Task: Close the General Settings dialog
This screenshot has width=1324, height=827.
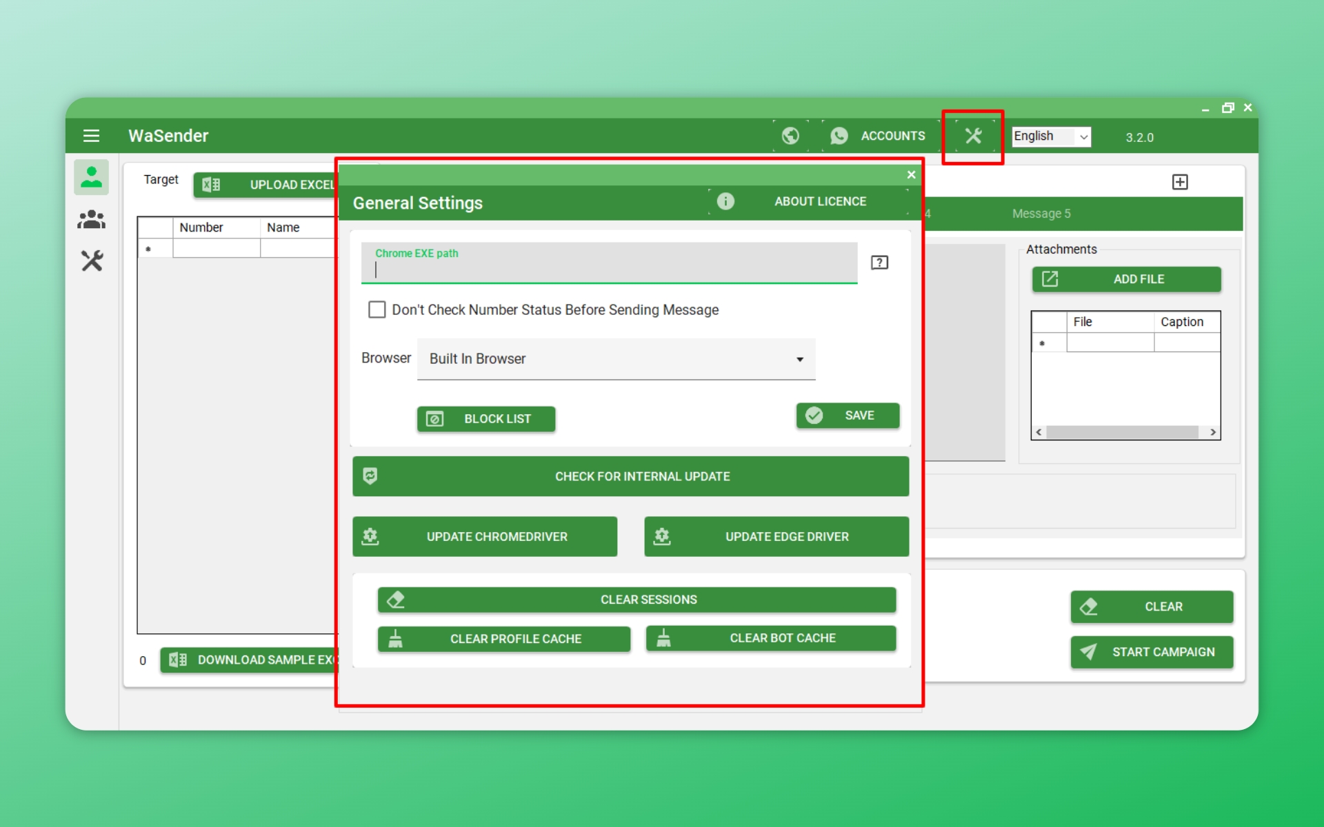Action: click(x=911, y=175)
